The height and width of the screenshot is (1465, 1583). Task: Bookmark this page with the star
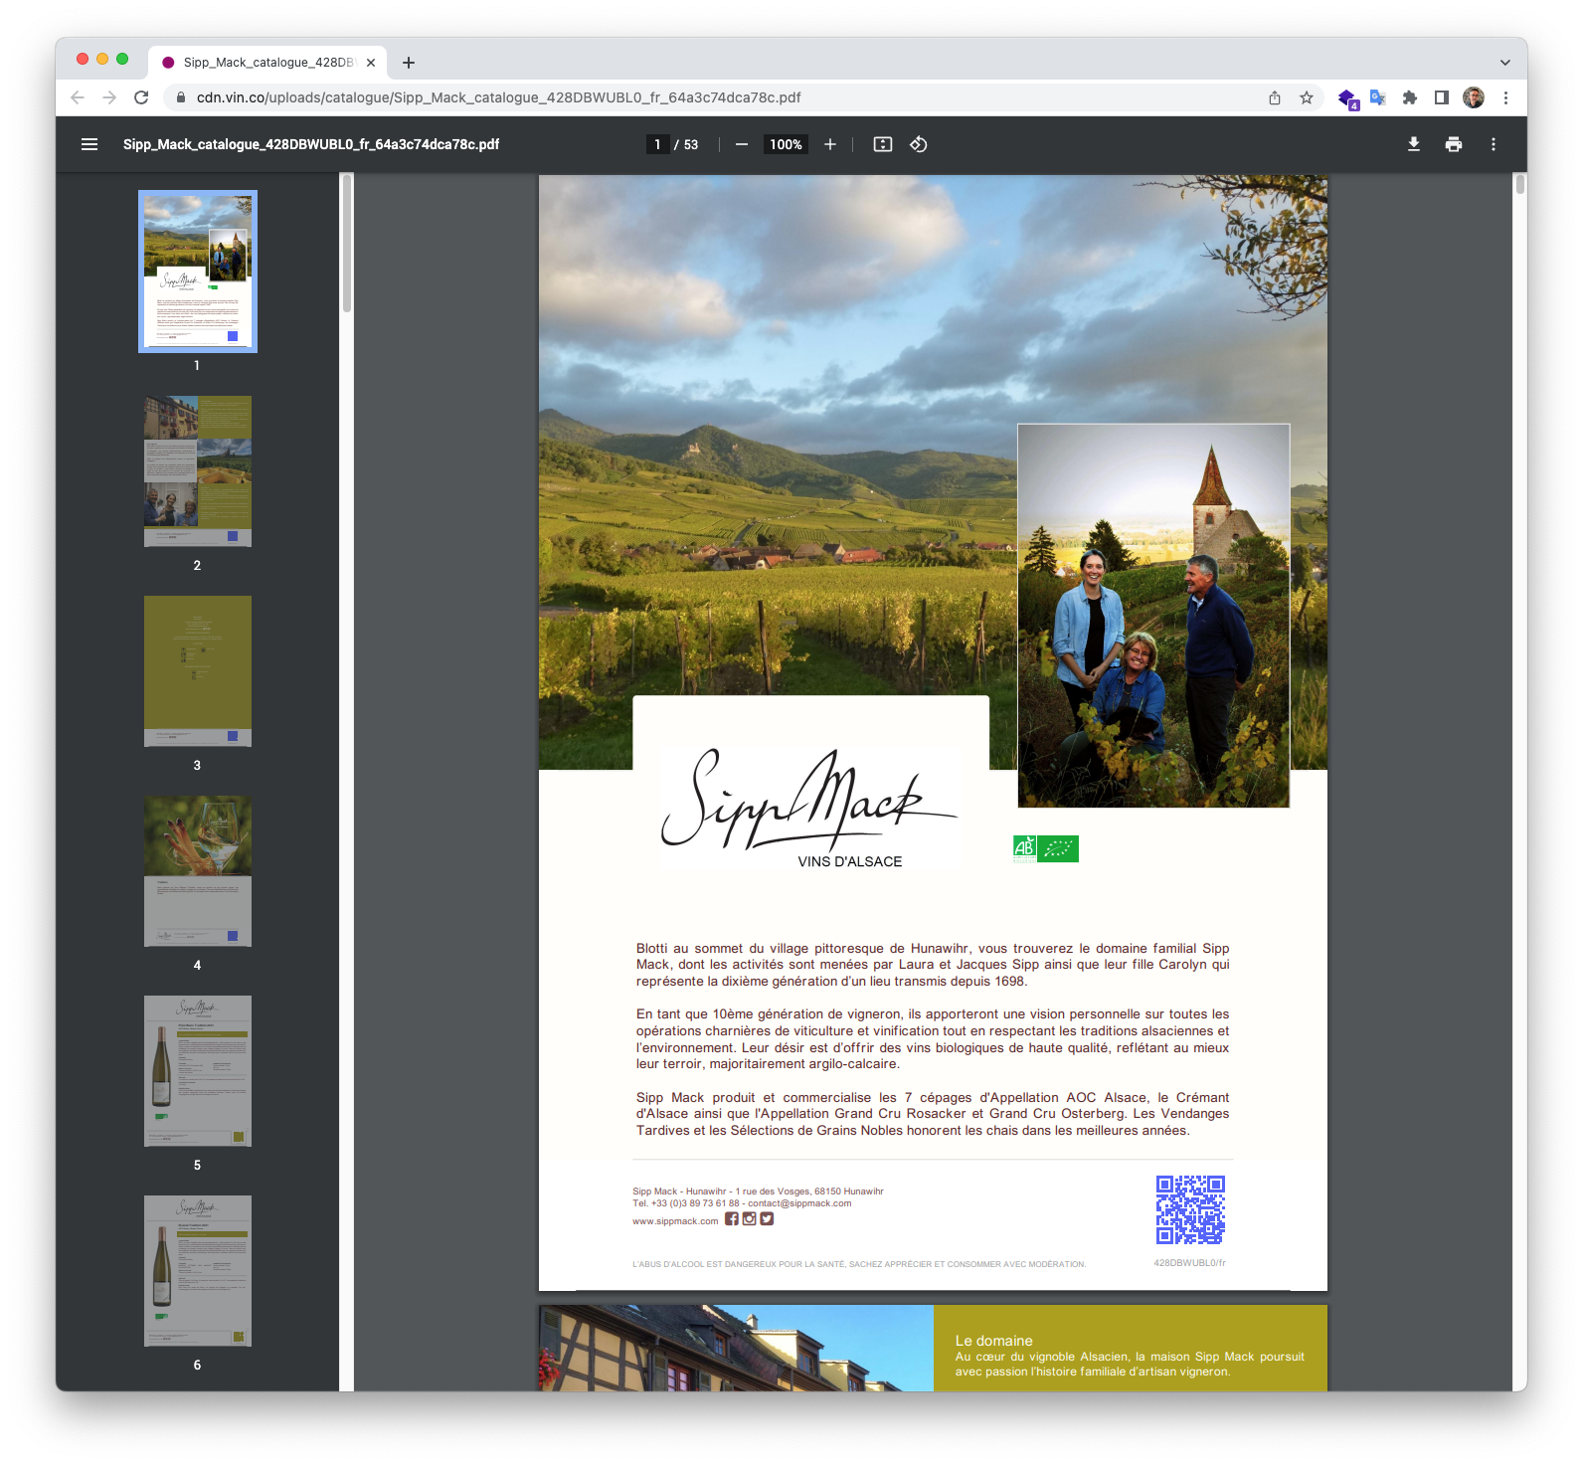(x=1307, y=97)
